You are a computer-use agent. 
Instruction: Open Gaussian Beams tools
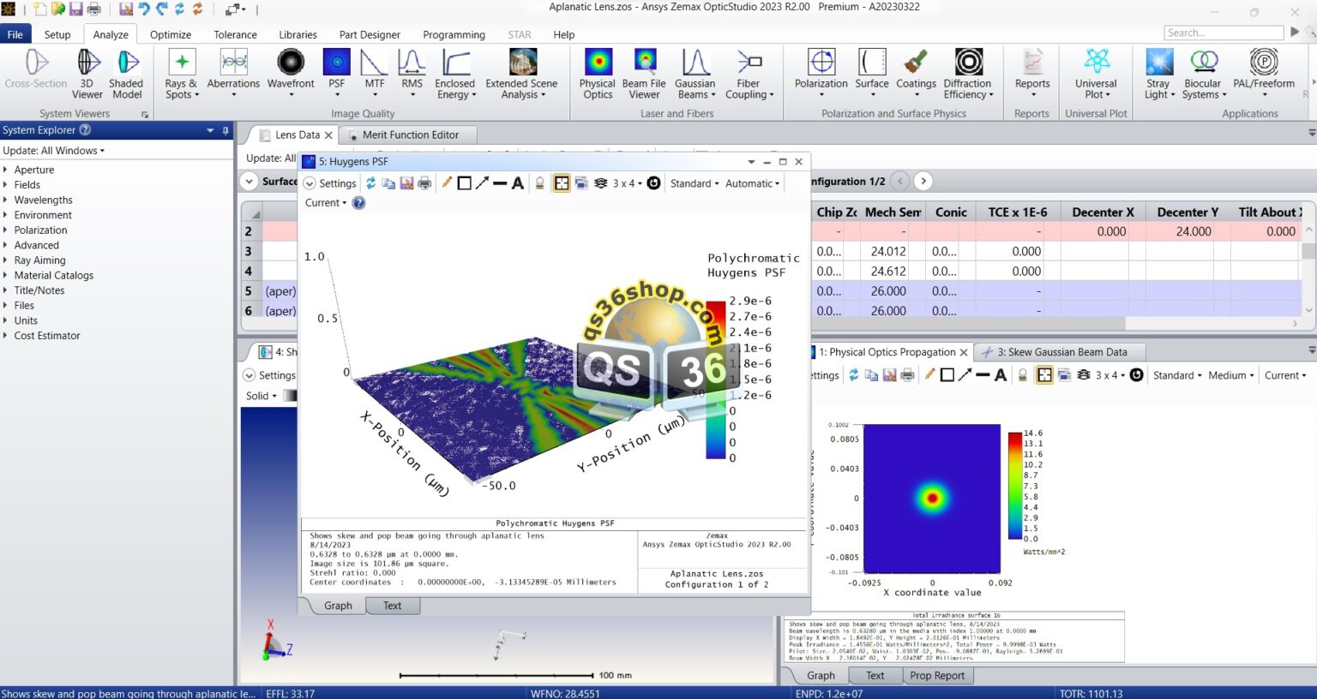coord(695,74)
